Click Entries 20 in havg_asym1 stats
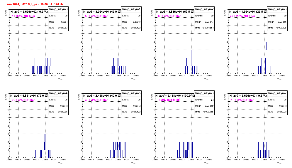Screen dimensions: 292x168 pyautogui.click(x=131, y=16)
